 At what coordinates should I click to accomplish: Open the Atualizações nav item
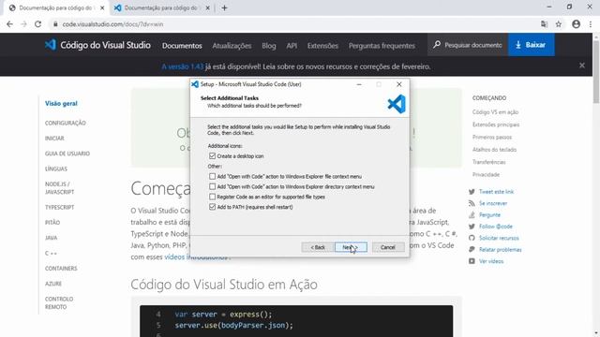pyautogui.click(x=232, y=46)
